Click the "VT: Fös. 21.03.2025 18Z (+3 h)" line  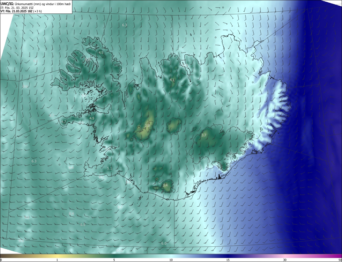click(21, 11)
